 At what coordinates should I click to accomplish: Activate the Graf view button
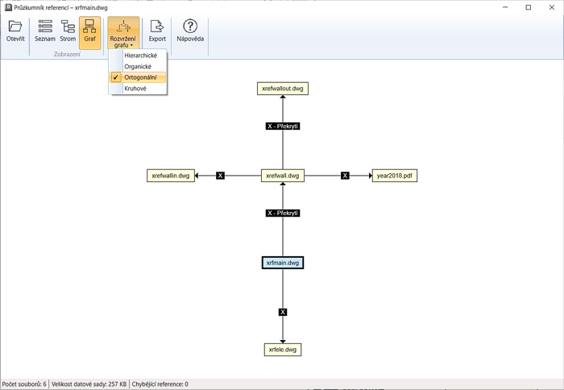click(89, 31)
